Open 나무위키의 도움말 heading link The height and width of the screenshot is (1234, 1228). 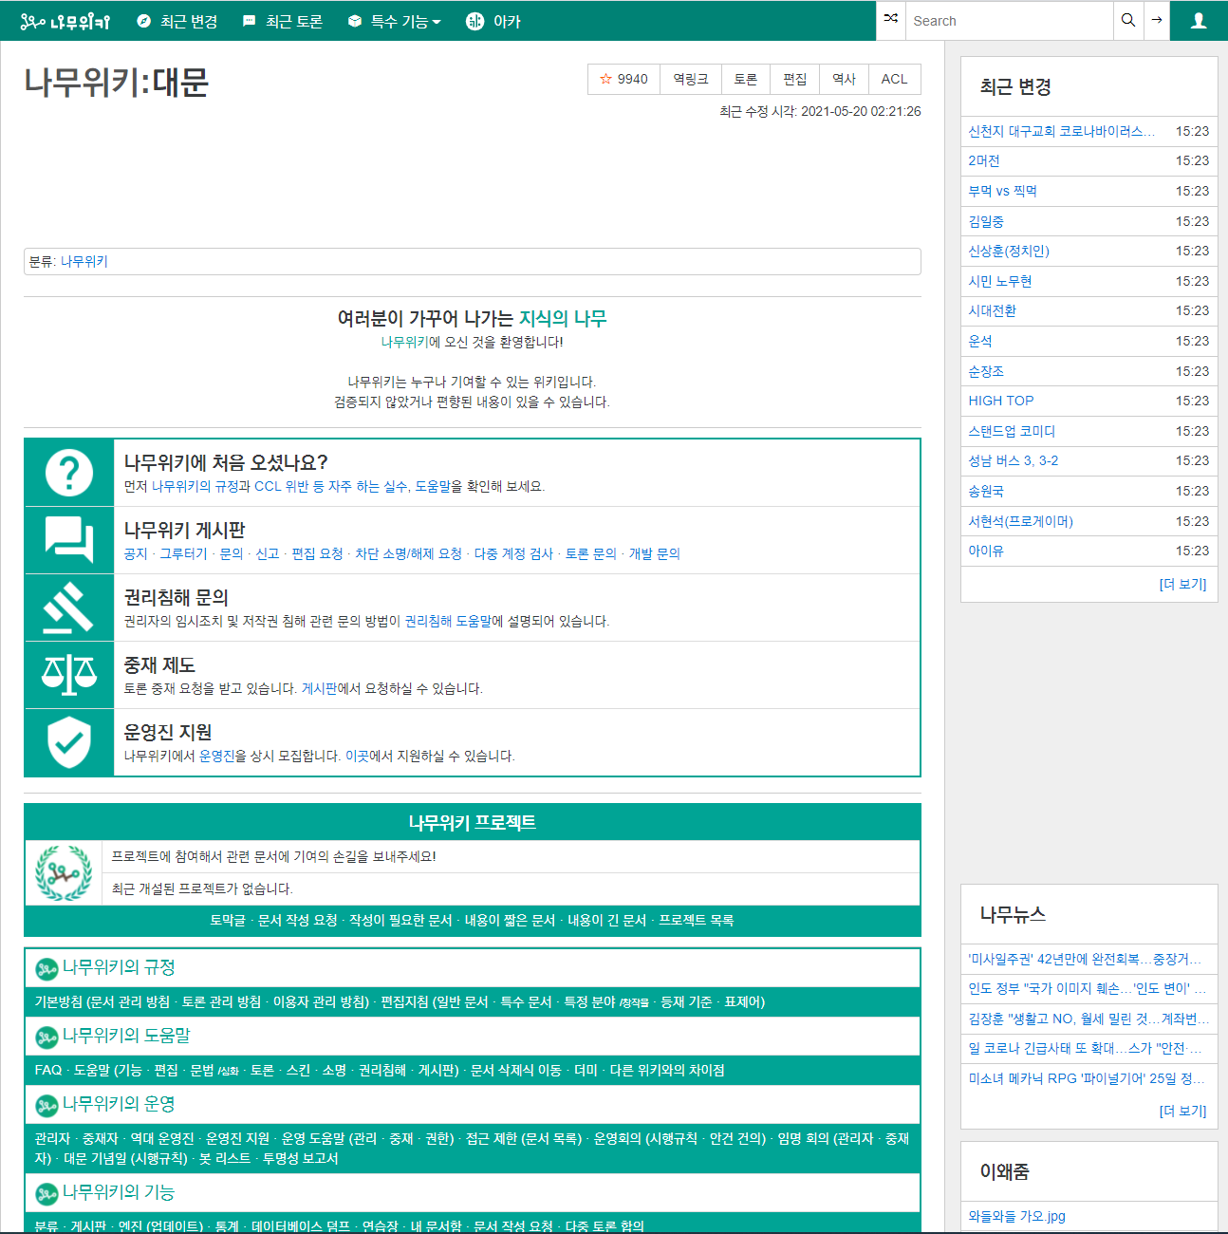[126, 1036]
